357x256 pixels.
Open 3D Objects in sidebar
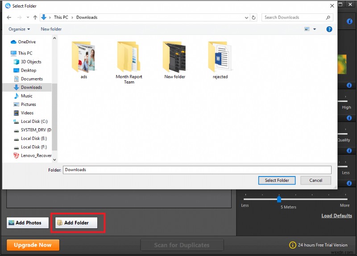point(31,62)
